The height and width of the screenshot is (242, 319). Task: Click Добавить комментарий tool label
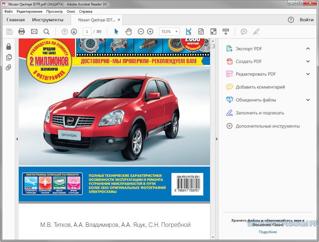coord(260,87)
